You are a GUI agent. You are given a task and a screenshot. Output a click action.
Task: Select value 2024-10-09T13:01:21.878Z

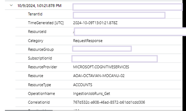[95, 23]
